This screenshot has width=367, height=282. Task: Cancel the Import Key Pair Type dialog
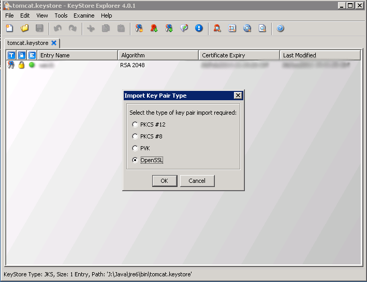point(197,181)
